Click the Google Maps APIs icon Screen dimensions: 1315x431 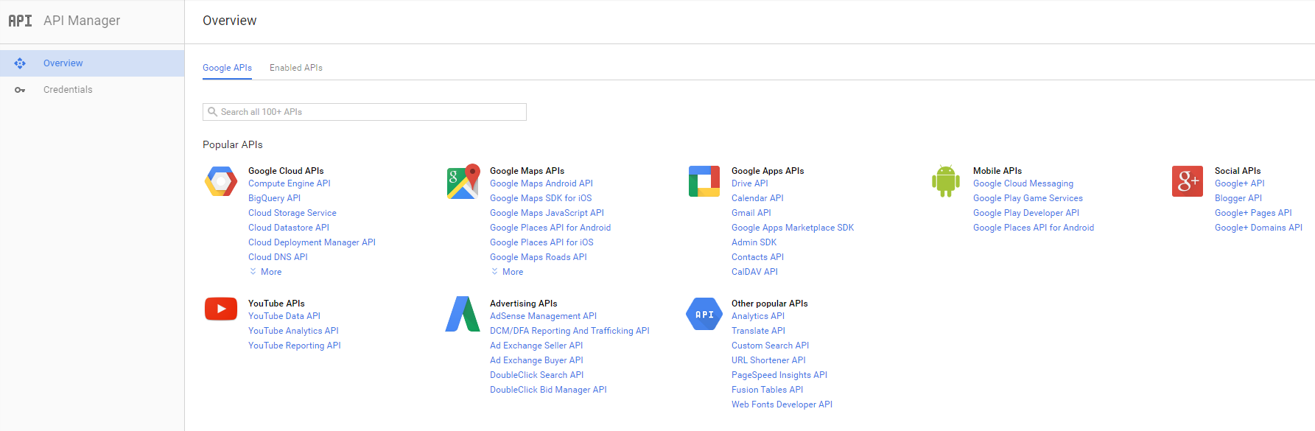click(x=463, y=181)
